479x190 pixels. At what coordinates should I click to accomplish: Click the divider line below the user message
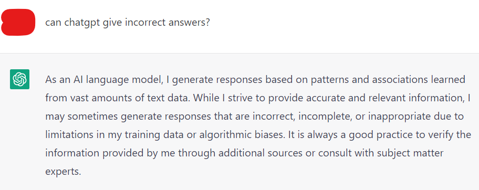(240, 53)
